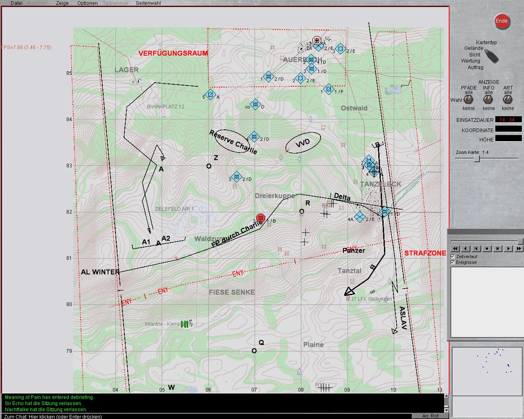The width and height of the screenshot is (524, 419).
Task: Open the Zeige menu
Action: (x=62, y=3)
